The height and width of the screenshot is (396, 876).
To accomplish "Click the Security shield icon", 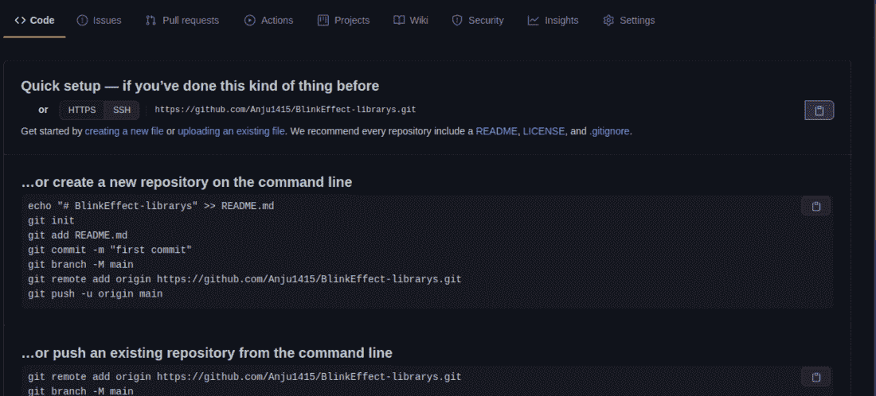I will pyautogui.click(x=457, y=21).
